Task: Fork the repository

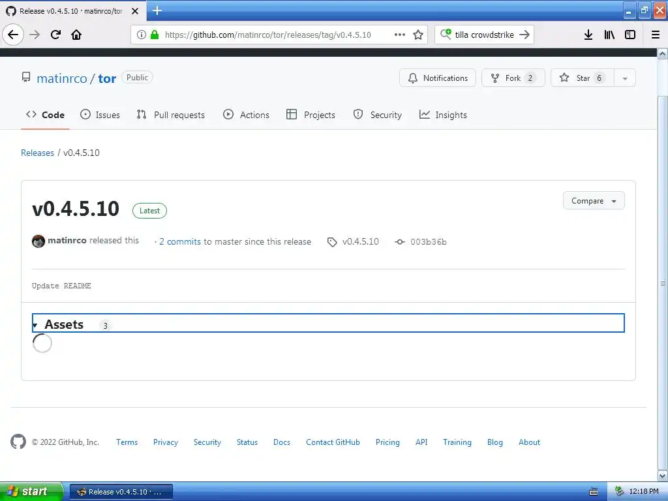Action: coord(513,78)
